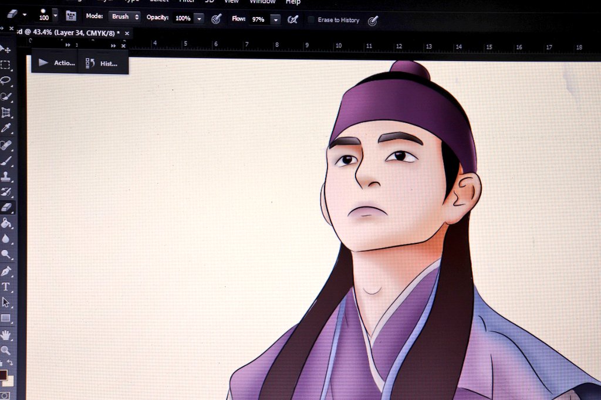Open the background color swatch

pos(11,381)
